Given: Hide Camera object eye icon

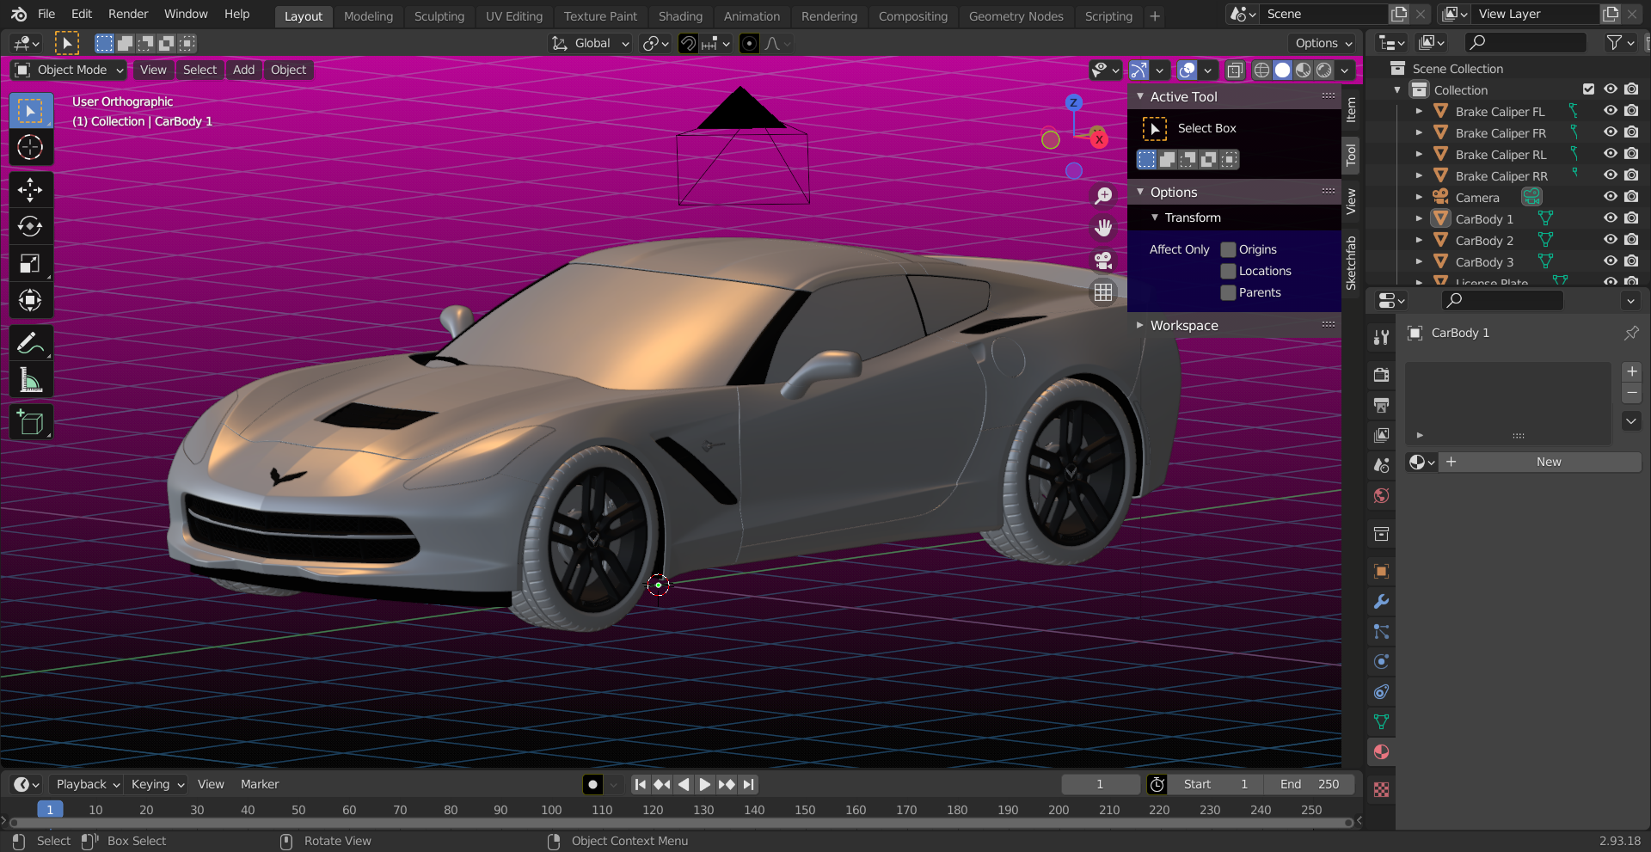Looking at the screenshot, I should point(1610,197).
